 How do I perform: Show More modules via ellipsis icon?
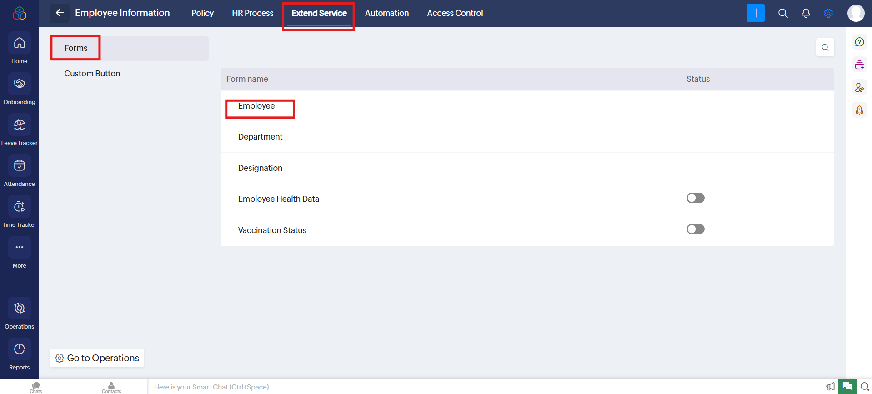tap(19, 248)
